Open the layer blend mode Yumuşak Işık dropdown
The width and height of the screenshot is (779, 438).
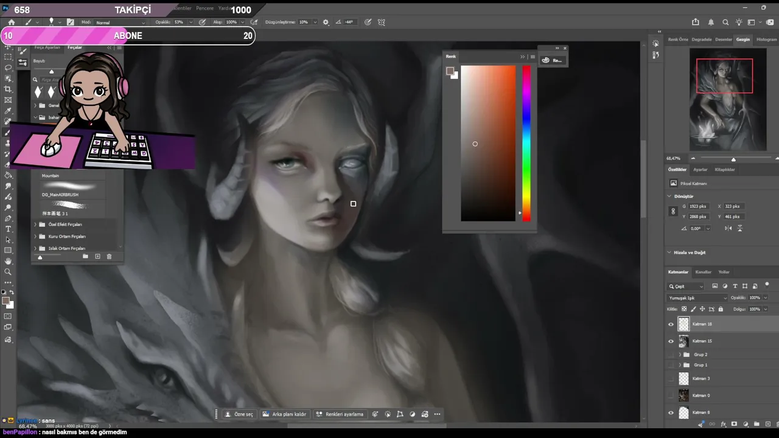697,297
